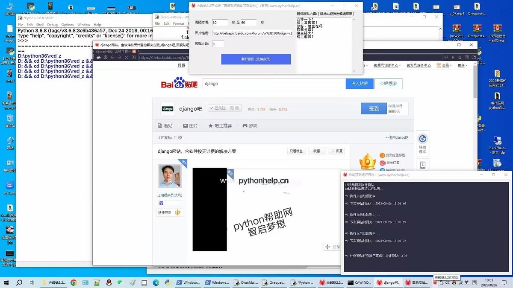Open WeChat from the taskbar
Viewport: 513px width, 288px height.
tap(121, 282)
